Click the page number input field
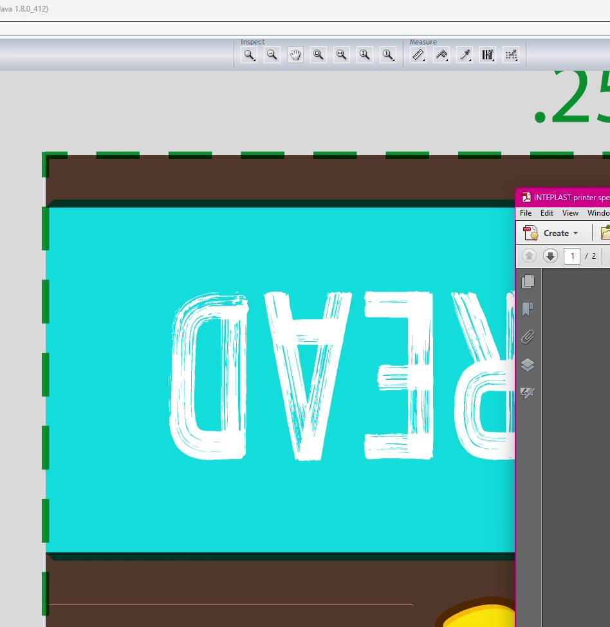Image resolution: width=610 pixels, height=627 pixels. click(x=572, y=256)
